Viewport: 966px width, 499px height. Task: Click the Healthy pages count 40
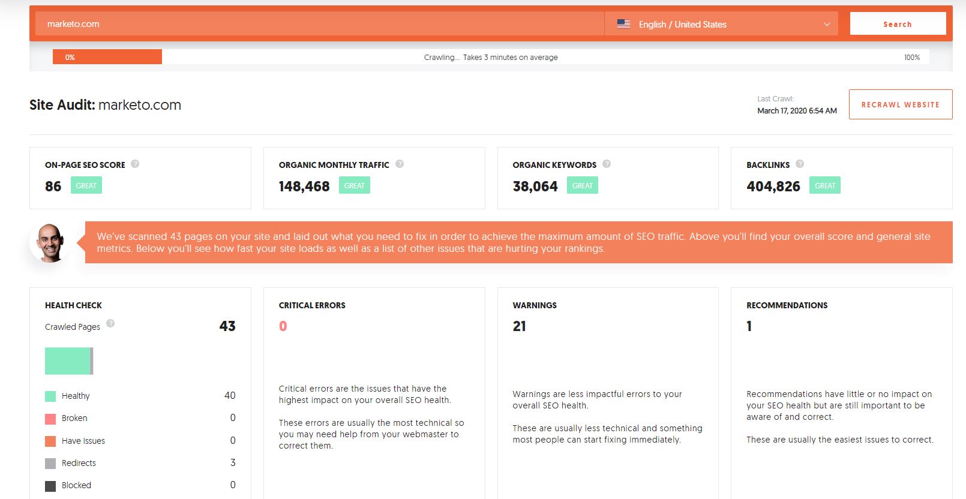click(230, 395)
